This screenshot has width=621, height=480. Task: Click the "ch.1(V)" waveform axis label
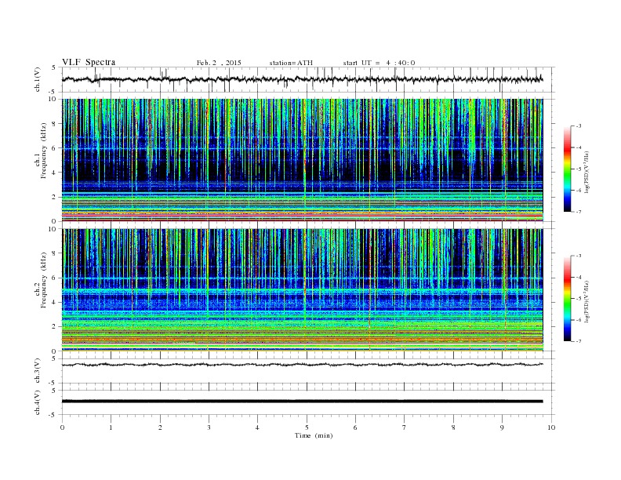(37, 79)
